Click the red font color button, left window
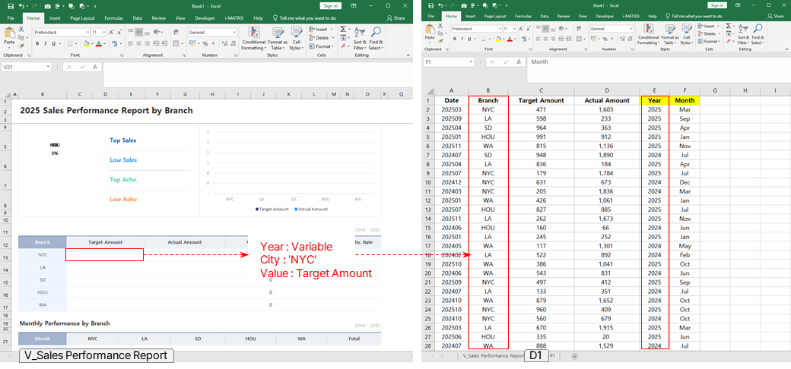This screenshot has width=791, height=369. [98, 44]
